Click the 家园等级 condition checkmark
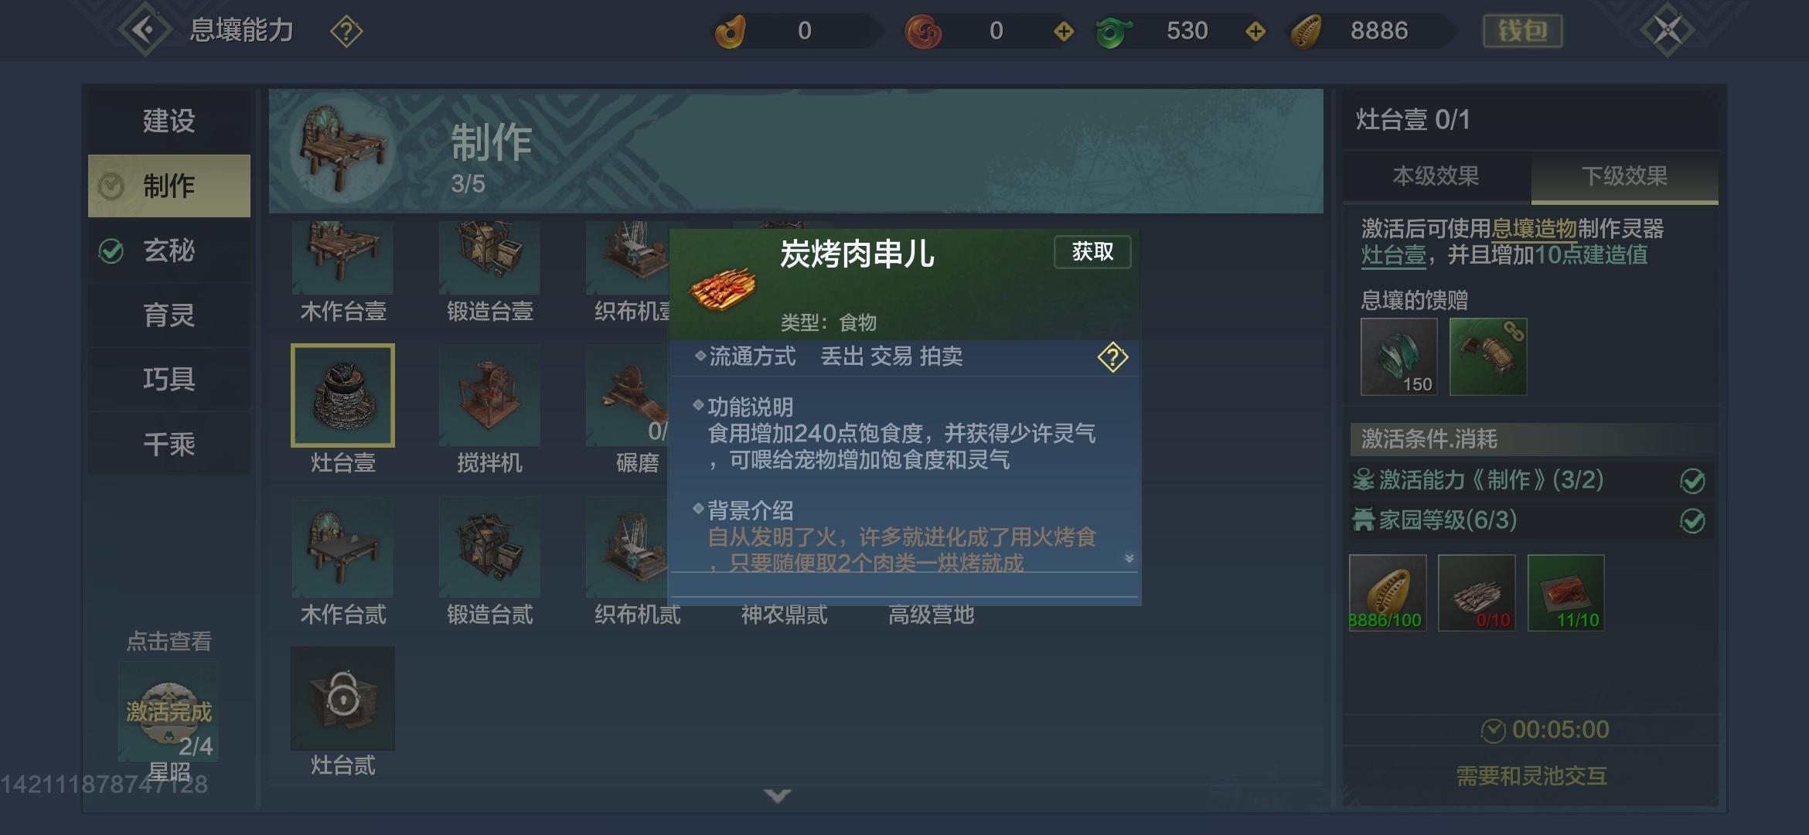The image size is (1809, 835). tap(1692, 521)
